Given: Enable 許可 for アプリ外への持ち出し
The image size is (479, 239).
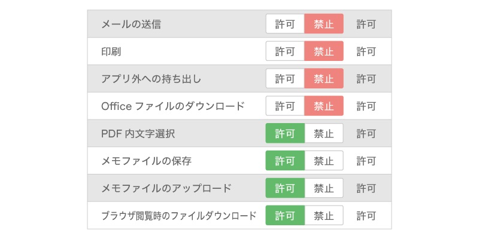Looking at the screenshot, I should [285, 79].
